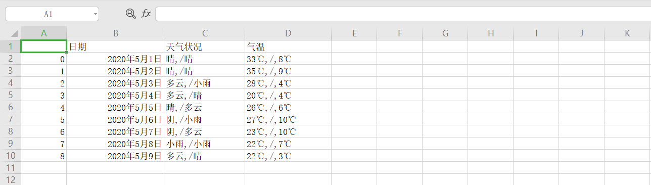This screenshot has height=185, width=651.
Task: Click the 气温 header cell
Action: 288,47
